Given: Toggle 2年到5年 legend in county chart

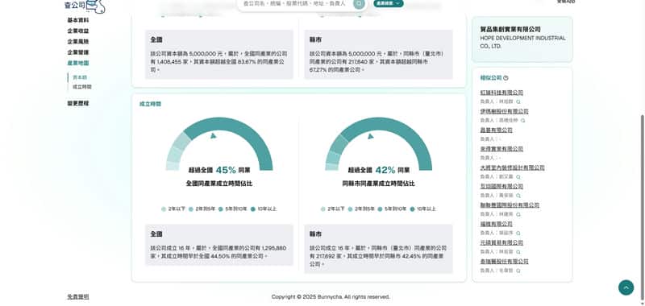Looking at the screenshot, I should point(361,209).
